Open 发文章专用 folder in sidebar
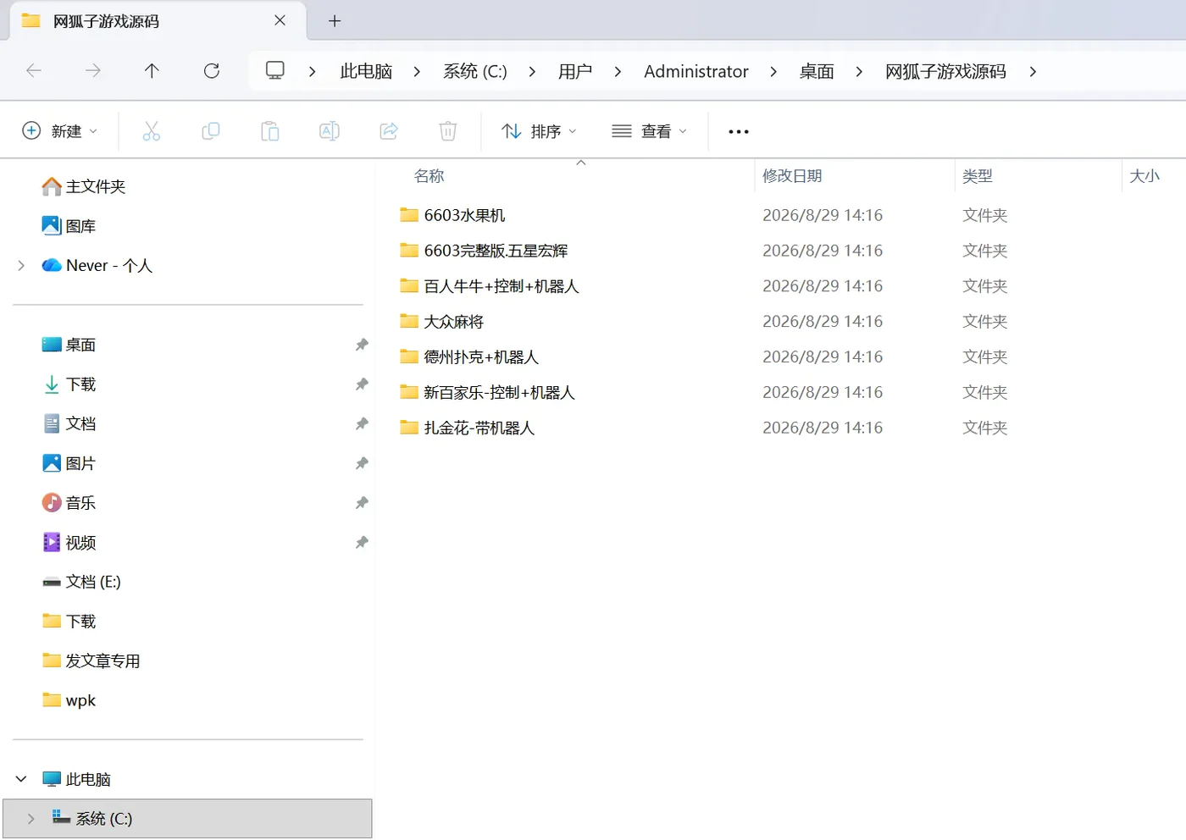 point(91,660)
